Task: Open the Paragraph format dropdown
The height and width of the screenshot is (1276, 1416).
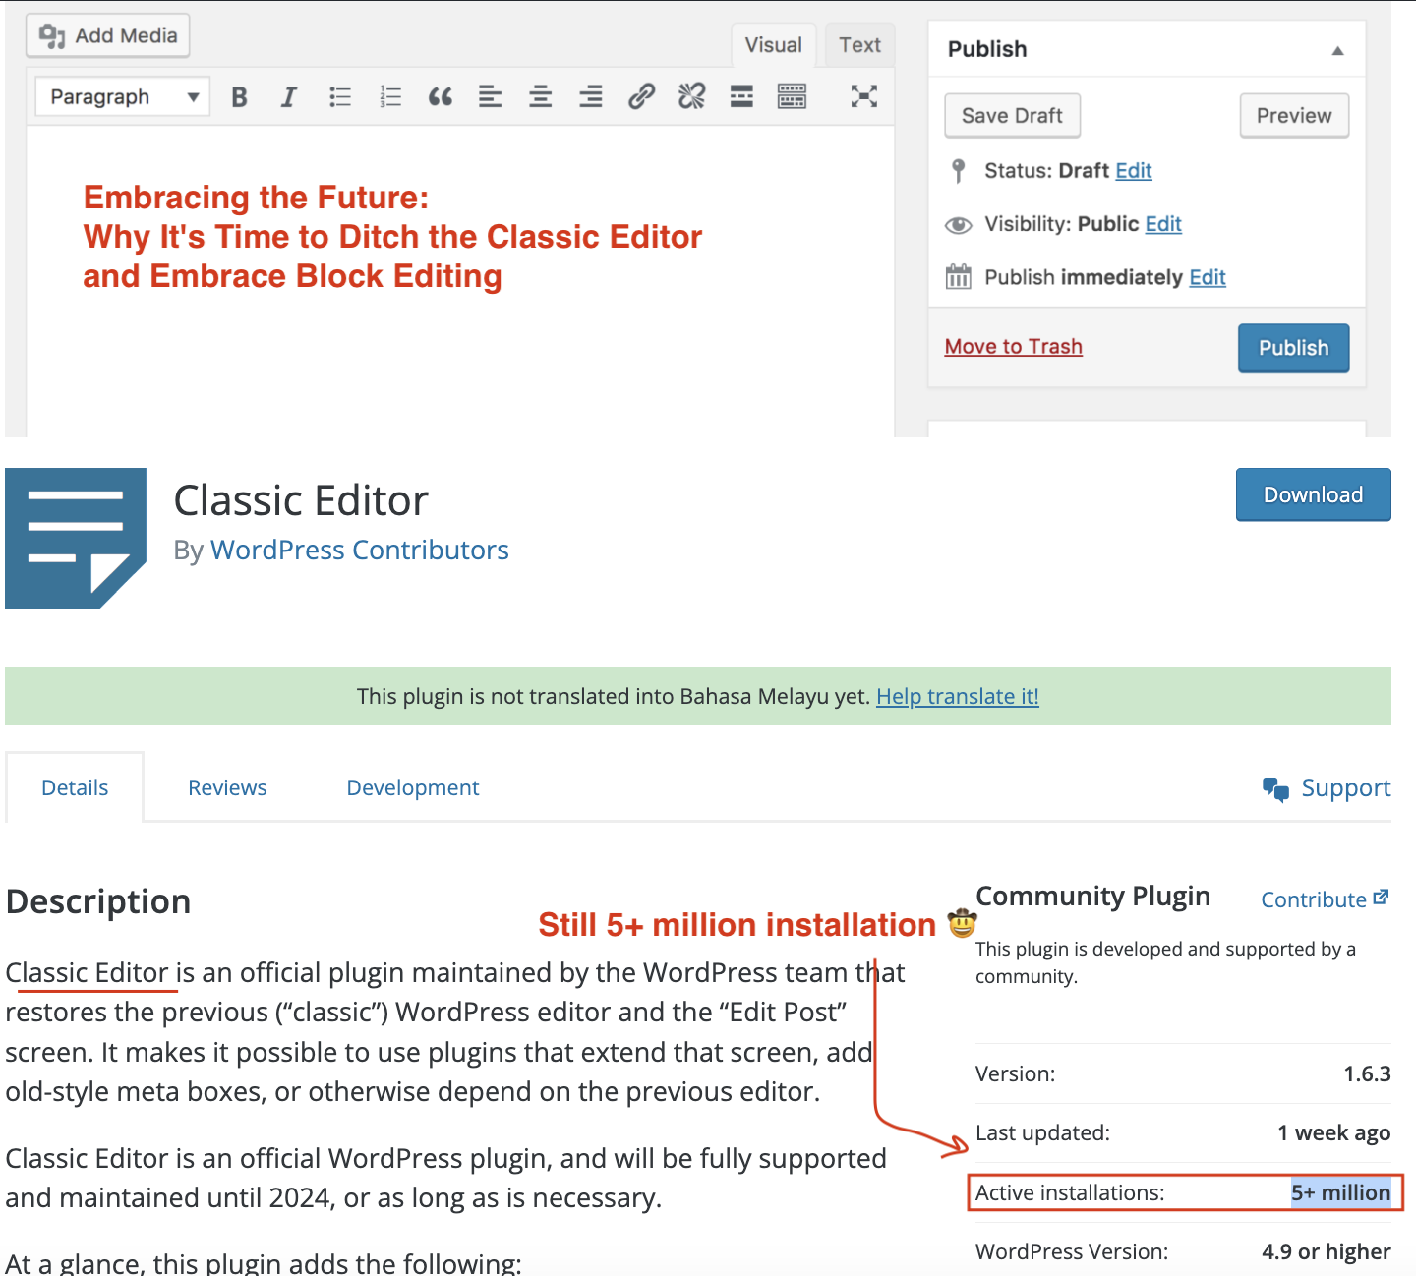Action: pos(123,96)
